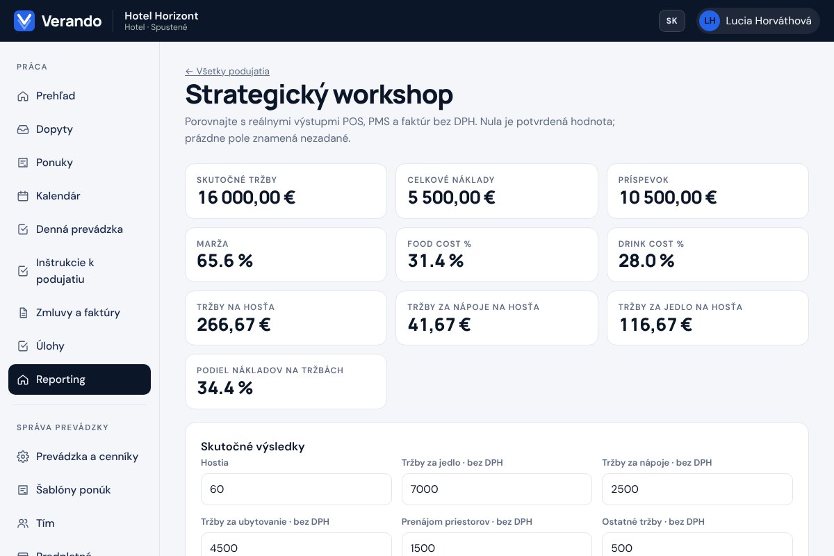Viewport: 834px width, 556px height.
Task: Follow the Všetky podujatia back link
Action: [227, 71]
